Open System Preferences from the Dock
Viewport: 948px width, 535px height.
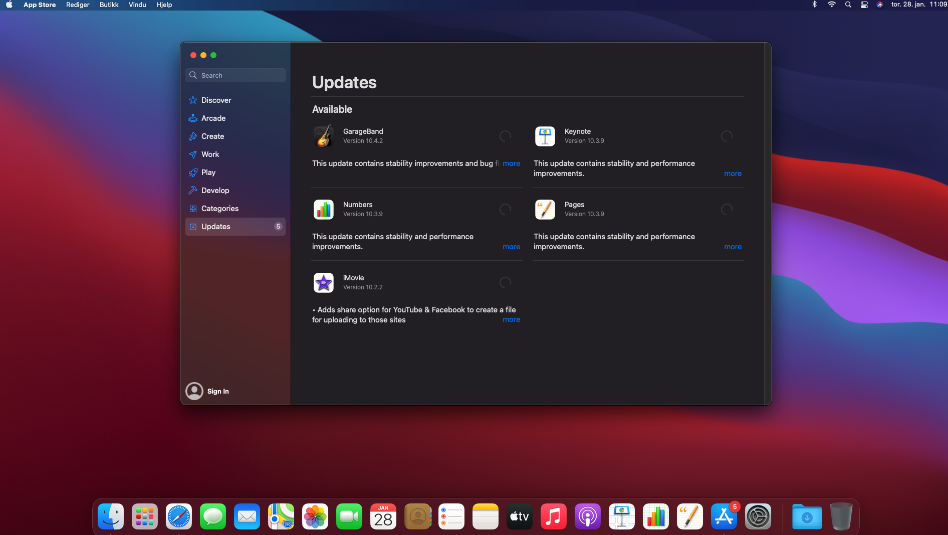(758, 516)
